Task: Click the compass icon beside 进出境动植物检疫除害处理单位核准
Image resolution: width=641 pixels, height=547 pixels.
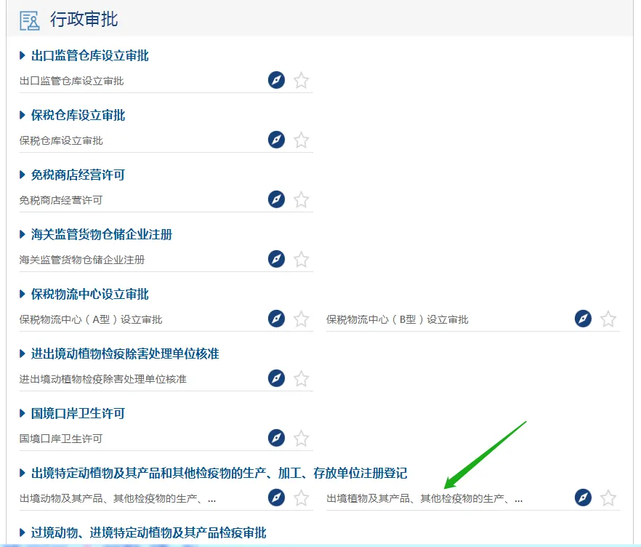Action: (276, 378)
